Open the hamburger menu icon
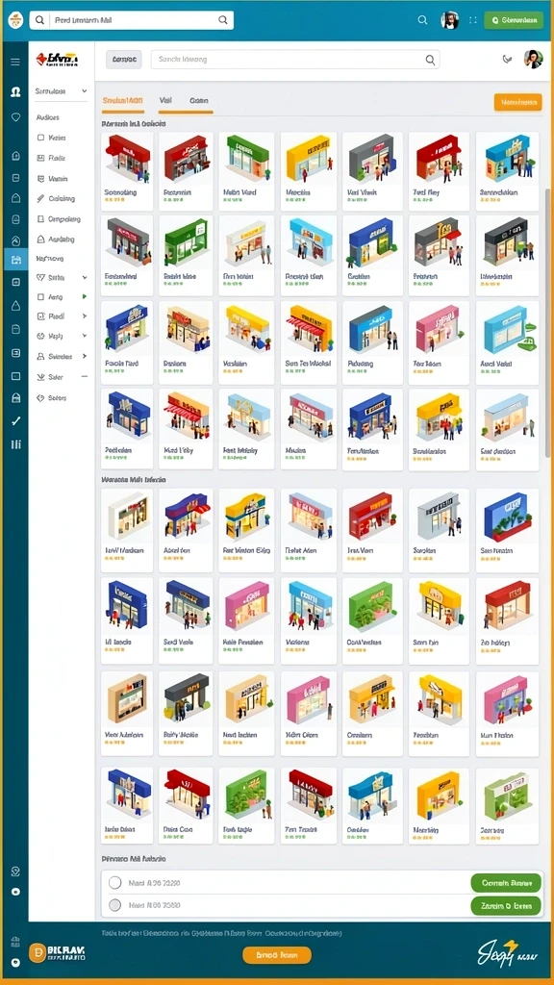This screenshot has height=985, width=554. point(15,62)
